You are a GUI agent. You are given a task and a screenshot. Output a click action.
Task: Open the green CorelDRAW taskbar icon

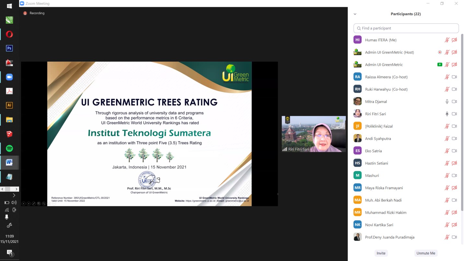[9, 20]
